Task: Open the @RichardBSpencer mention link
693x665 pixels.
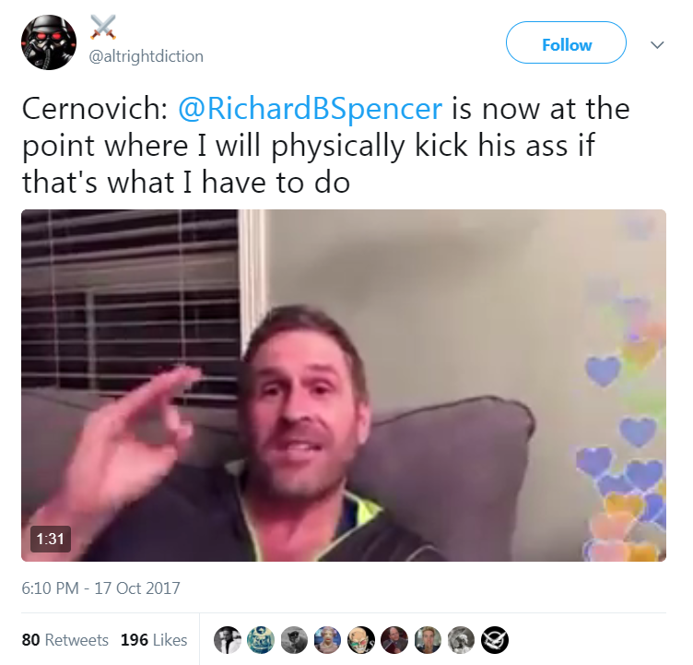Action: (x=310, y=109)
